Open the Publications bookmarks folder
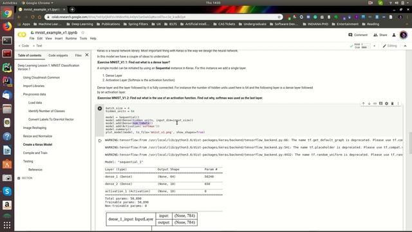The image size is (412, 232). pyautogui.click(x=108, y=24)
